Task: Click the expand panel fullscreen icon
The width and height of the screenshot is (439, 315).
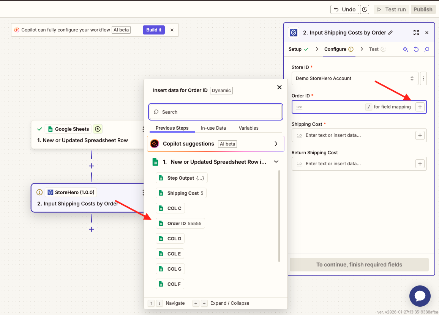Action: tap(416, 33)
